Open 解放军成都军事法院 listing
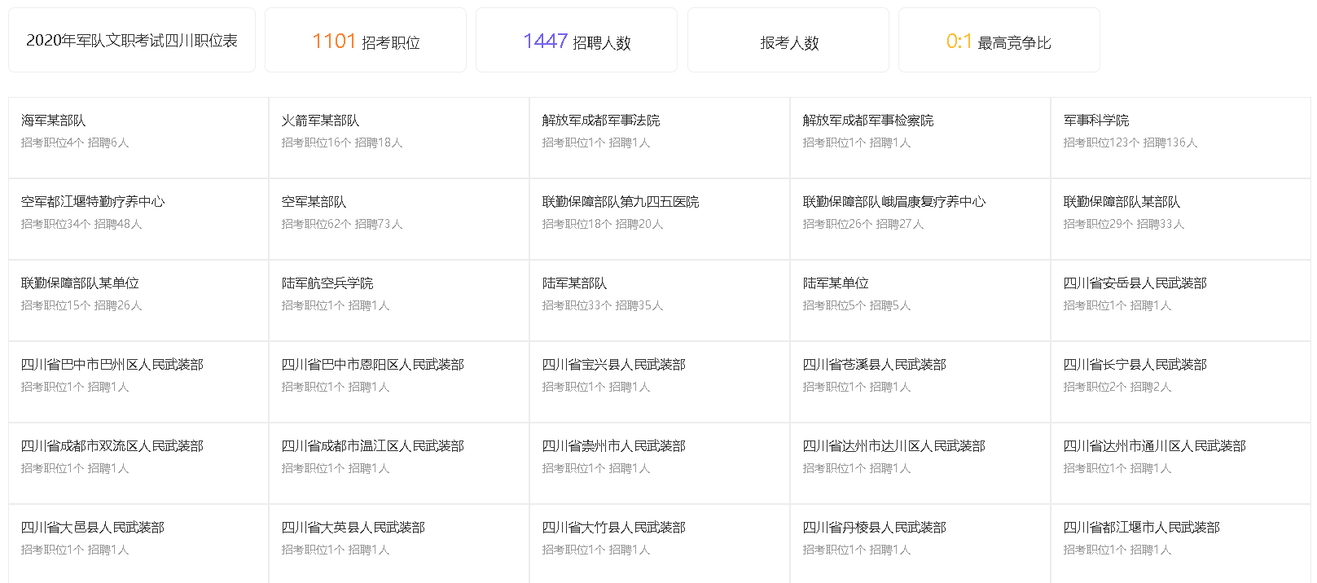The width and height of the screenshot is (1317, 583). pyautogui.click(x=659, y=137)
